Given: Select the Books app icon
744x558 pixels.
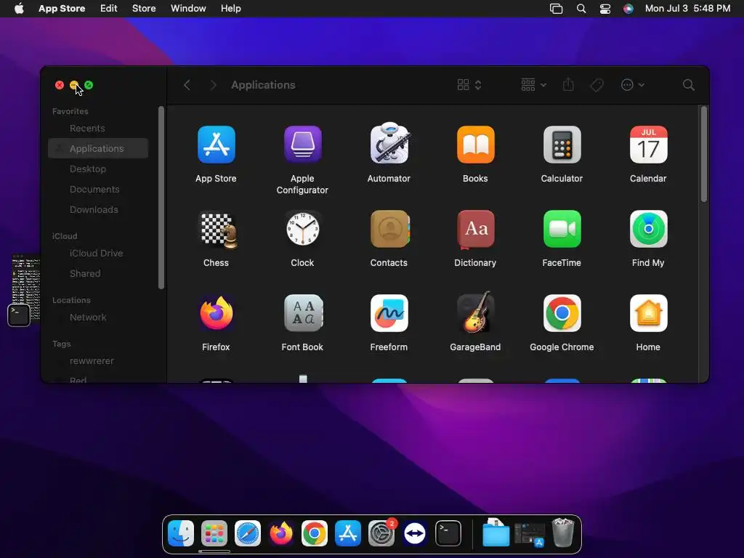Looking at the screenshot, I should pos(475,145).
